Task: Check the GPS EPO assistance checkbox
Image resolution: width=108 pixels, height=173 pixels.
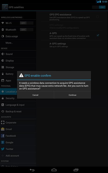Action: click(x=97, y=17)
